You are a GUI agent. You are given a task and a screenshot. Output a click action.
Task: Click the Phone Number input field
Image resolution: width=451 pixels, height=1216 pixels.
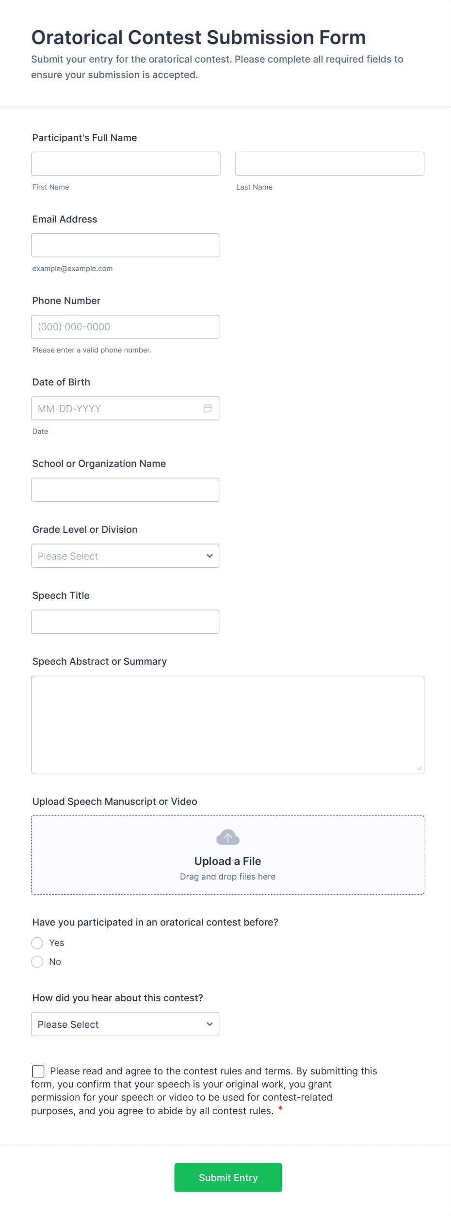point(125,327)
